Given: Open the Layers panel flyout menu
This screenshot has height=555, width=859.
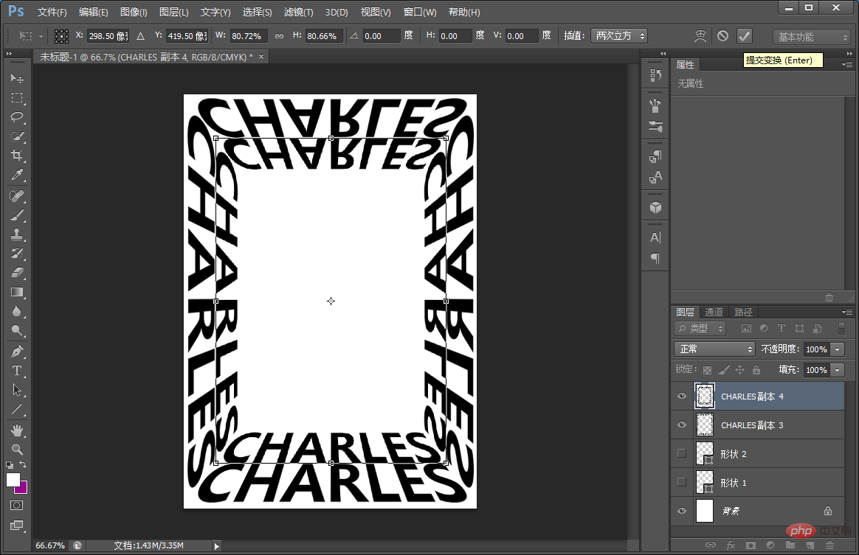Looking at the screenshot, I should click(x=847, y=312).
